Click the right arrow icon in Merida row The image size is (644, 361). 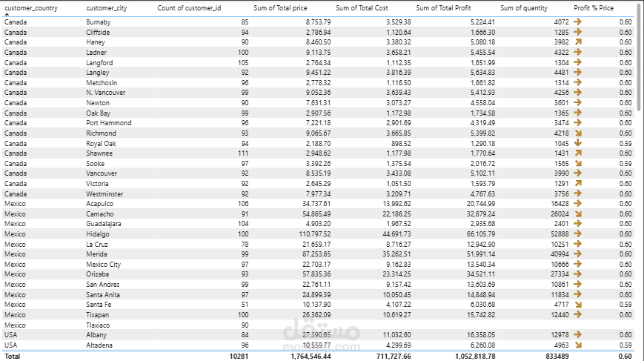pos(578,254)
